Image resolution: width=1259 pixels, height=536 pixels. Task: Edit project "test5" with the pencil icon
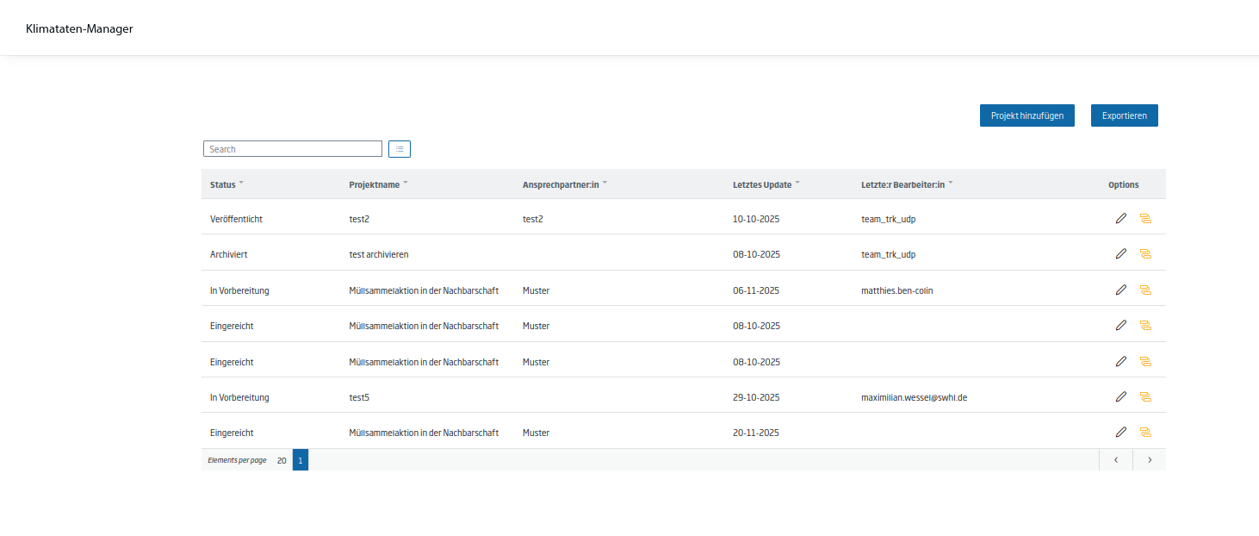1121,396
